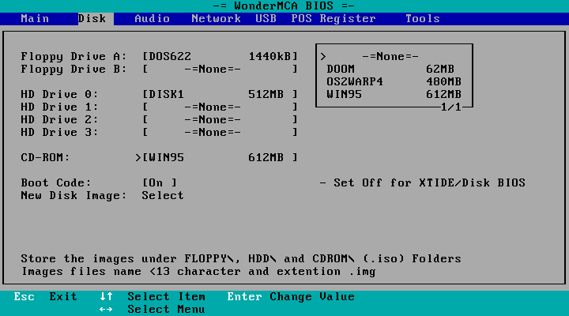
Task: Change HD Drive 0 DISK1 value
Action: pyautogui.click(x=220, y=94)
